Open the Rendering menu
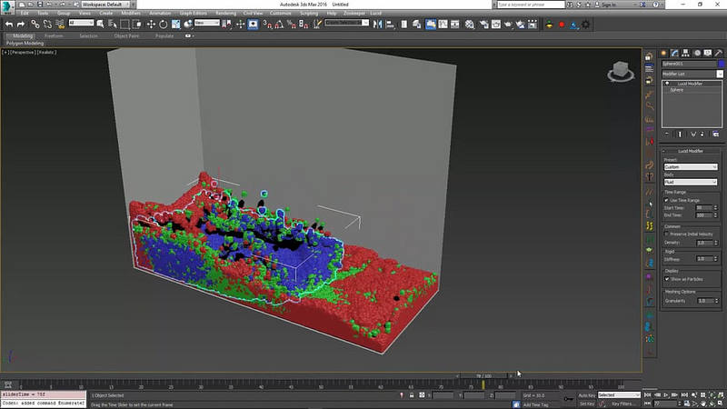 click(x=225, y=13)
